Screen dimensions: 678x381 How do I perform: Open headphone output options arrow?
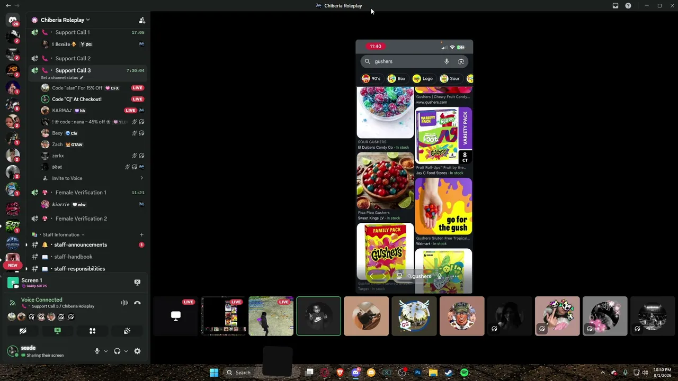pos(126,351)
